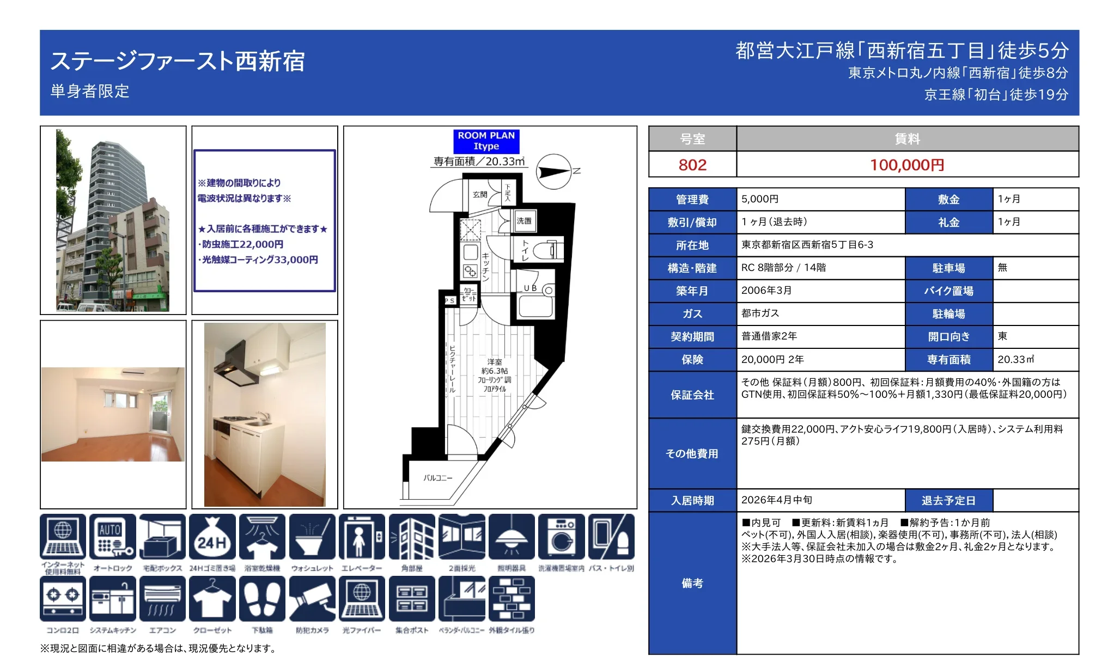Screen dimensions: 1120x664
Task: Click the corner room icon
Action: [x=412, y=537]
